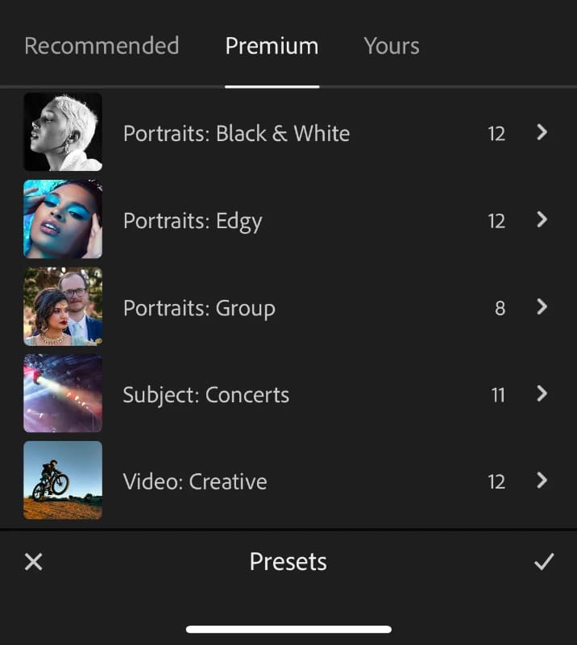Confirm presets with the checkmark icon
This screenshot has width=577, height=645.
pos(544,562)
